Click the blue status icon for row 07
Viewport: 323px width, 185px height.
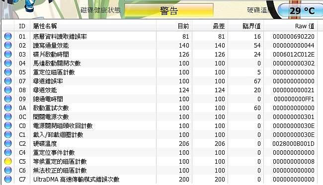[8, 81]
